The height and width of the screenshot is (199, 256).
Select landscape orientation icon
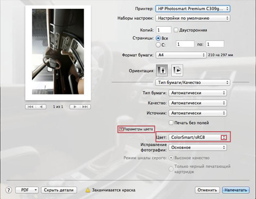[177, 70]
